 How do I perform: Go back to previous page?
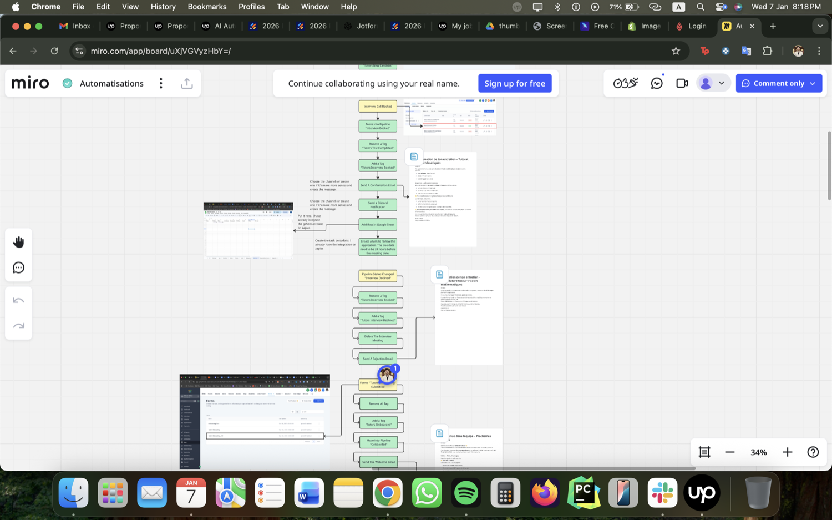(13, 51)
